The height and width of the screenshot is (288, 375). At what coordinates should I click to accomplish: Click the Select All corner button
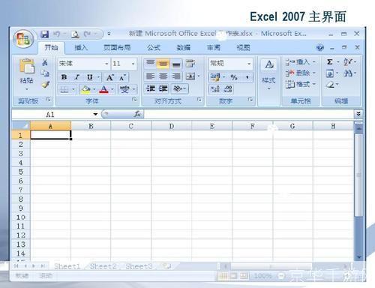click(21, 126)
